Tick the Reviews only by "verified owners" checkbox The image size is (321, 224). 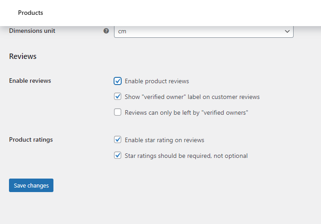point(118,112)
